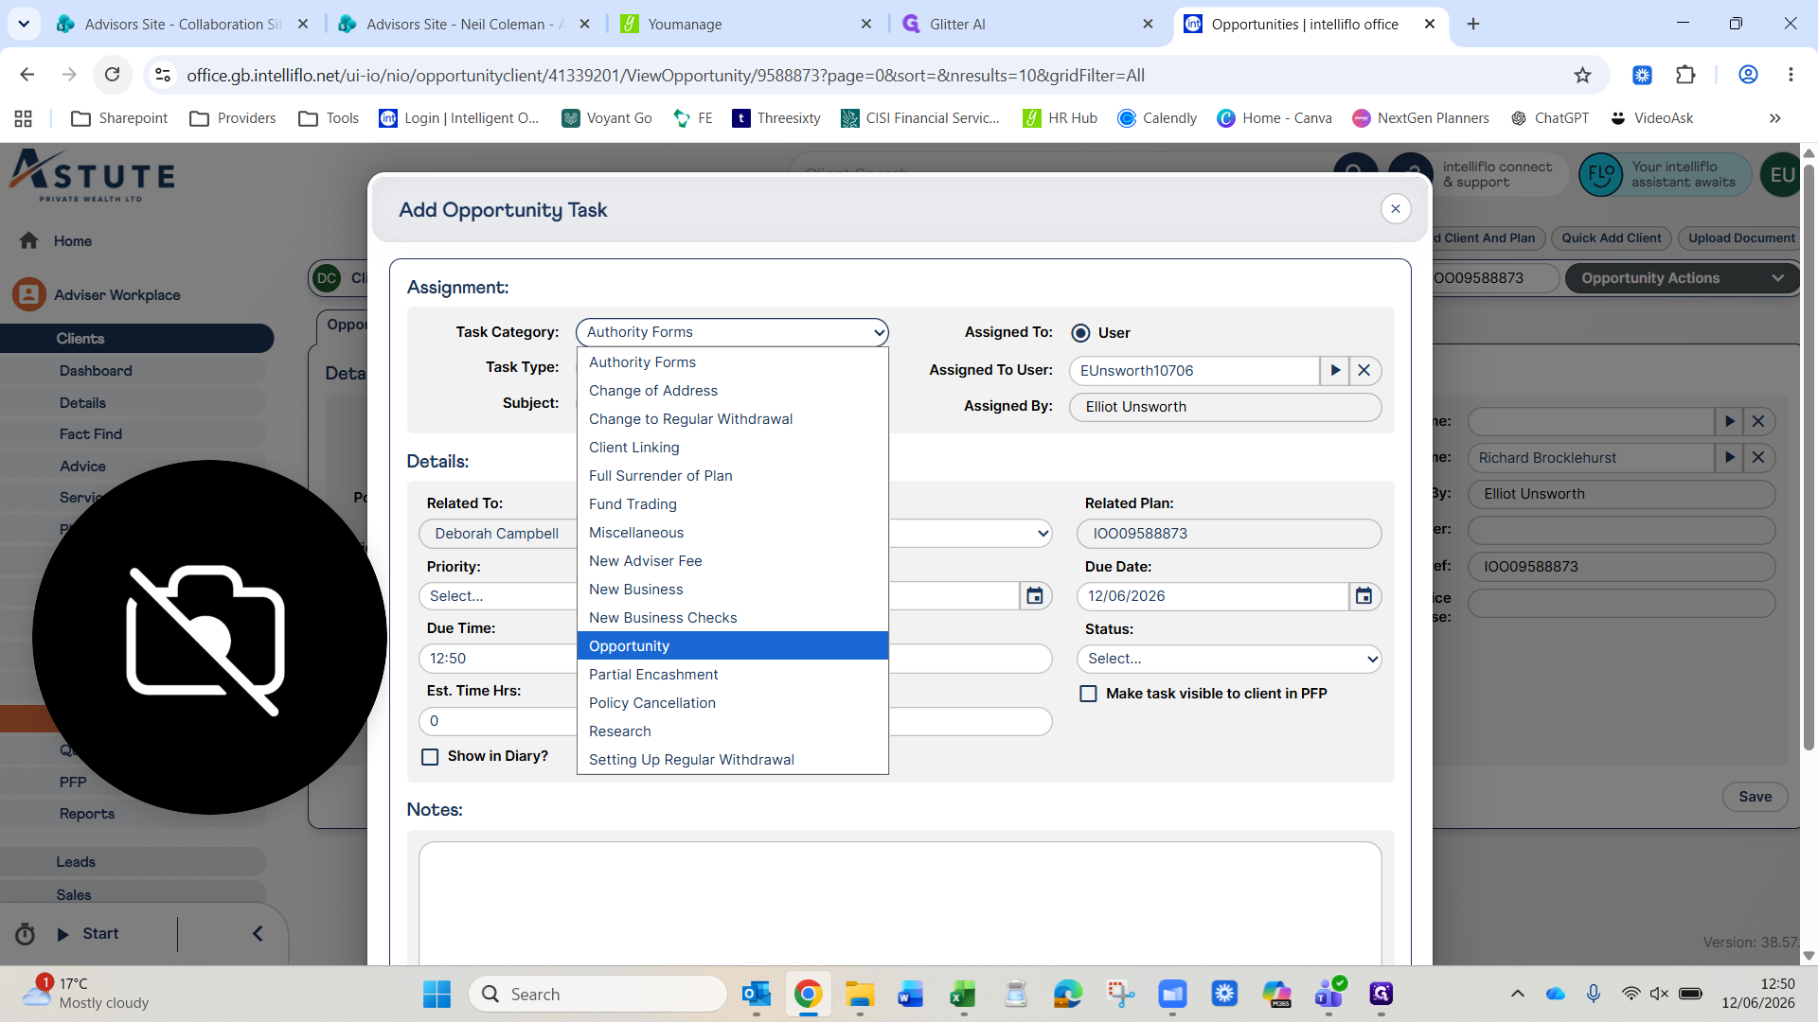
Task: Open Microsoft Teams from the taskbar
Action: pyautogui.click(x=1328, y=995)
